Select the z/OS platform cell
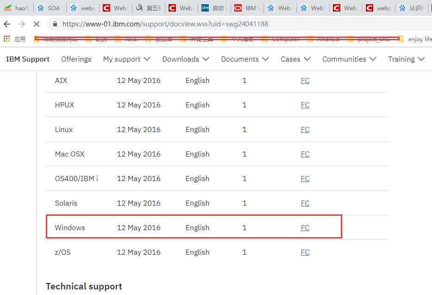Image resolution: width=432 pixels, height=295 pixels. click(x=63, y=252)
